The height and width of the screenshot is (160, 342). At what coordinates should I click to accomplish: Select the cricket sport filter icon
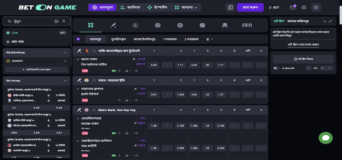coord(113,25)
